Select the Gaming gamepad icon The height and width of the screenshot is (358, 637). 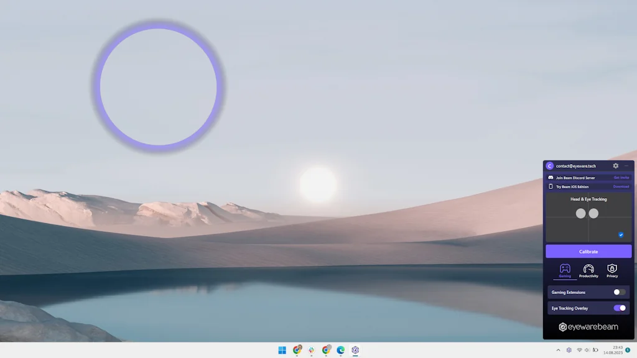click(x=565, y=268)
